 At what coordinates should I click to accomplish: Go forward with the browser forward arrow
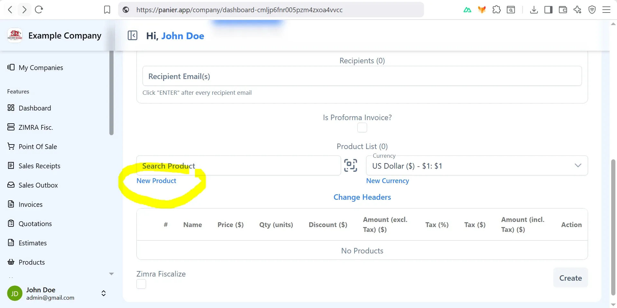(x=24, y=10)
